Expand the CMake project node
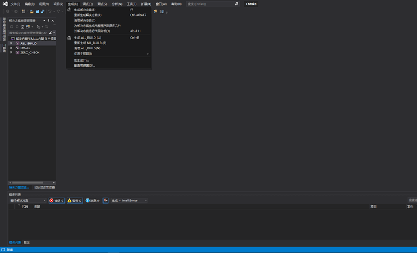The image size is (417, 253). (11, 48)
